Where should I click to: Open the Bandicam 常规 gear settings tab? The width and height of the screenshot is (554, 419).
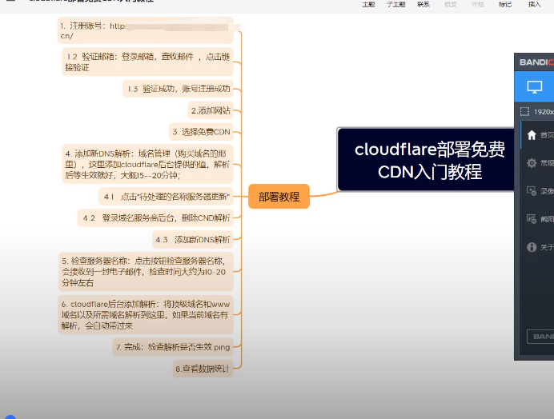click(x=540, y=163)
